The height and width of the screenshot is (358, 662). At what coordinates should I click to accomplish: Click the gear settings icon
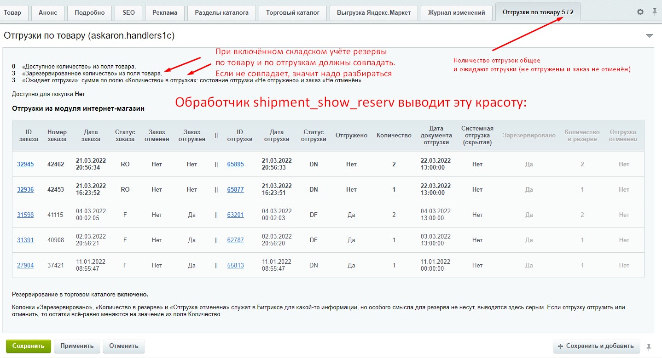coord(640,12)
